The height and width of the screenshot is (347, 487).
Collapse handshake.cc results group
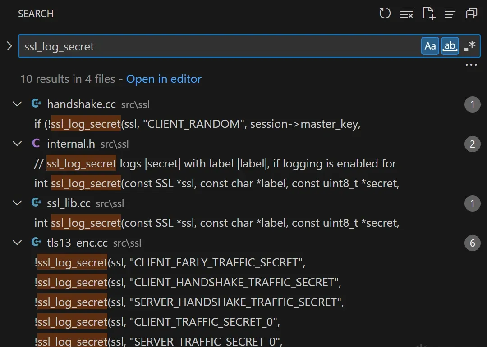17,104
